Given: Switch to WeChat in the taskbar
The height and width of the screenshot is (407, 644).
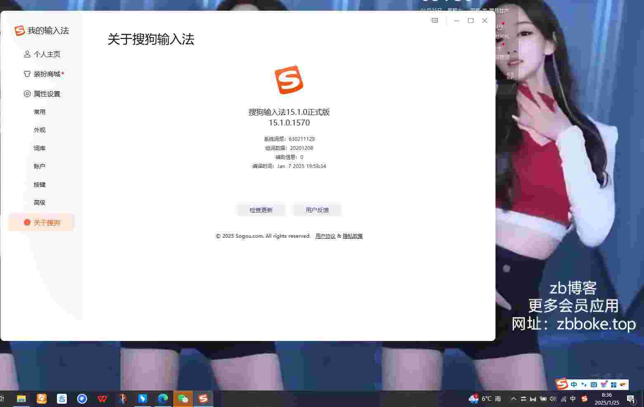Looking at the screenshot, I should coord(183,399).
